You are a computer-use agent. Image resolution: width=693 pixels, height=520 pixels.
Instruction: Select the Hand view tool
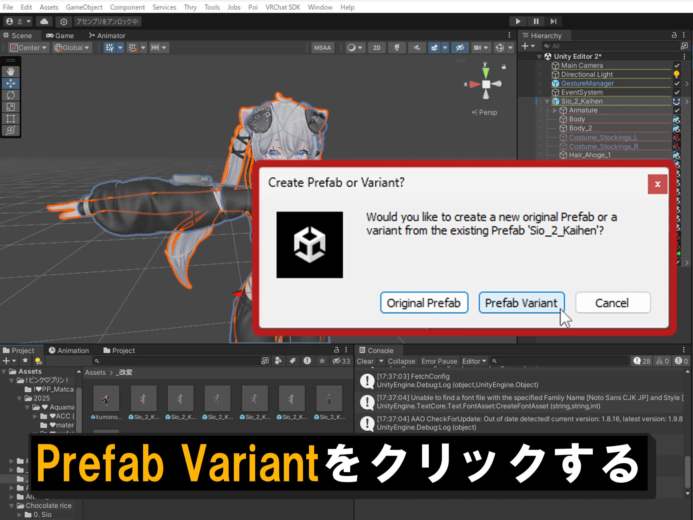pos(11,71)
